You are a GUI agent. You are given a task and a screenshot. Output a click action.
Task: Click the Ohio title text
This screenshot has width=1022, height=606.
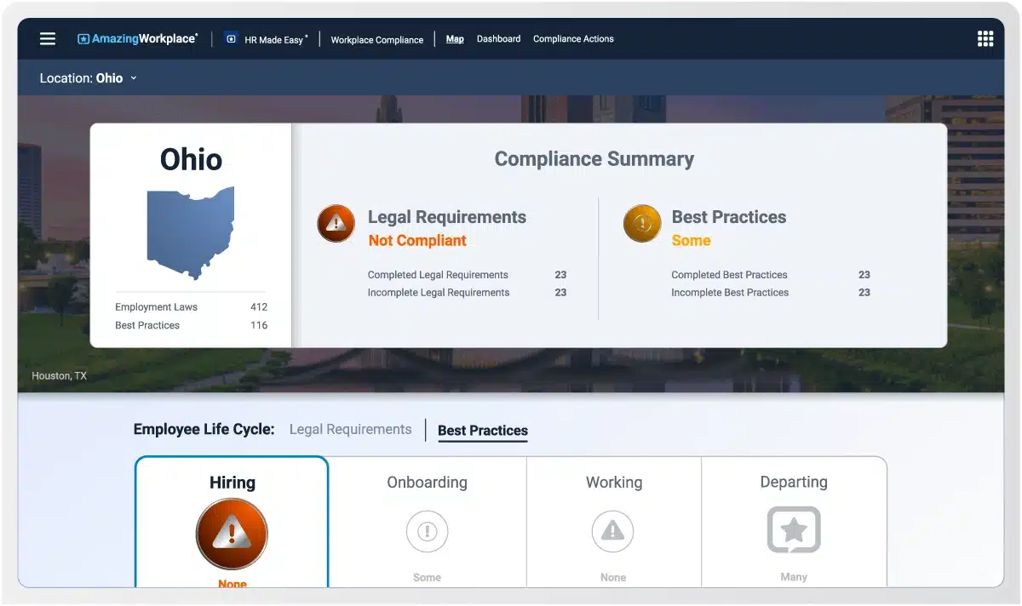click(x=191, y=160)
